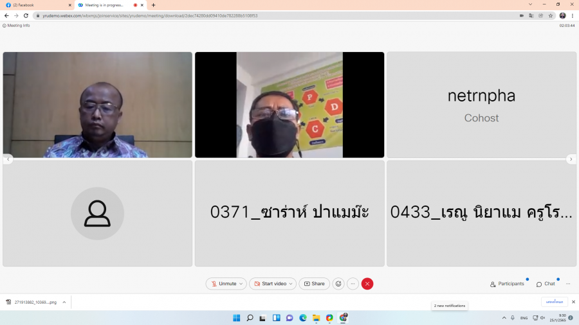The width and height of the screenshot is (579, 325).
Task: Bookmark this page with star icon
Action: coord(551,15)
